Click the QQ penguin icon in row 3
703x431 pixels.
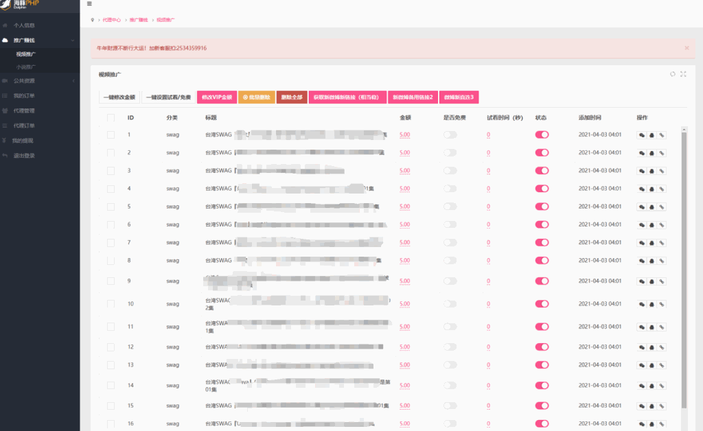(x=652, y=171)
